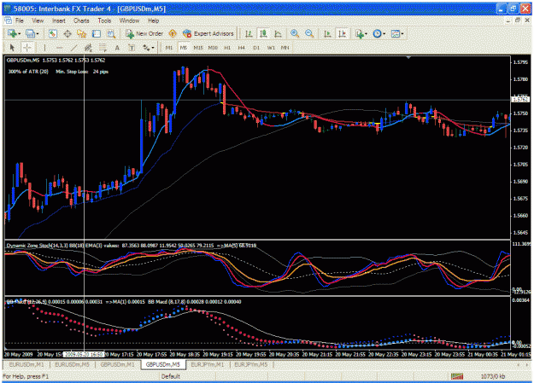The width and height of the screenshot is (534, 383).
Task: Click the connection status bars icon
Action: click(x=457, y=376)
